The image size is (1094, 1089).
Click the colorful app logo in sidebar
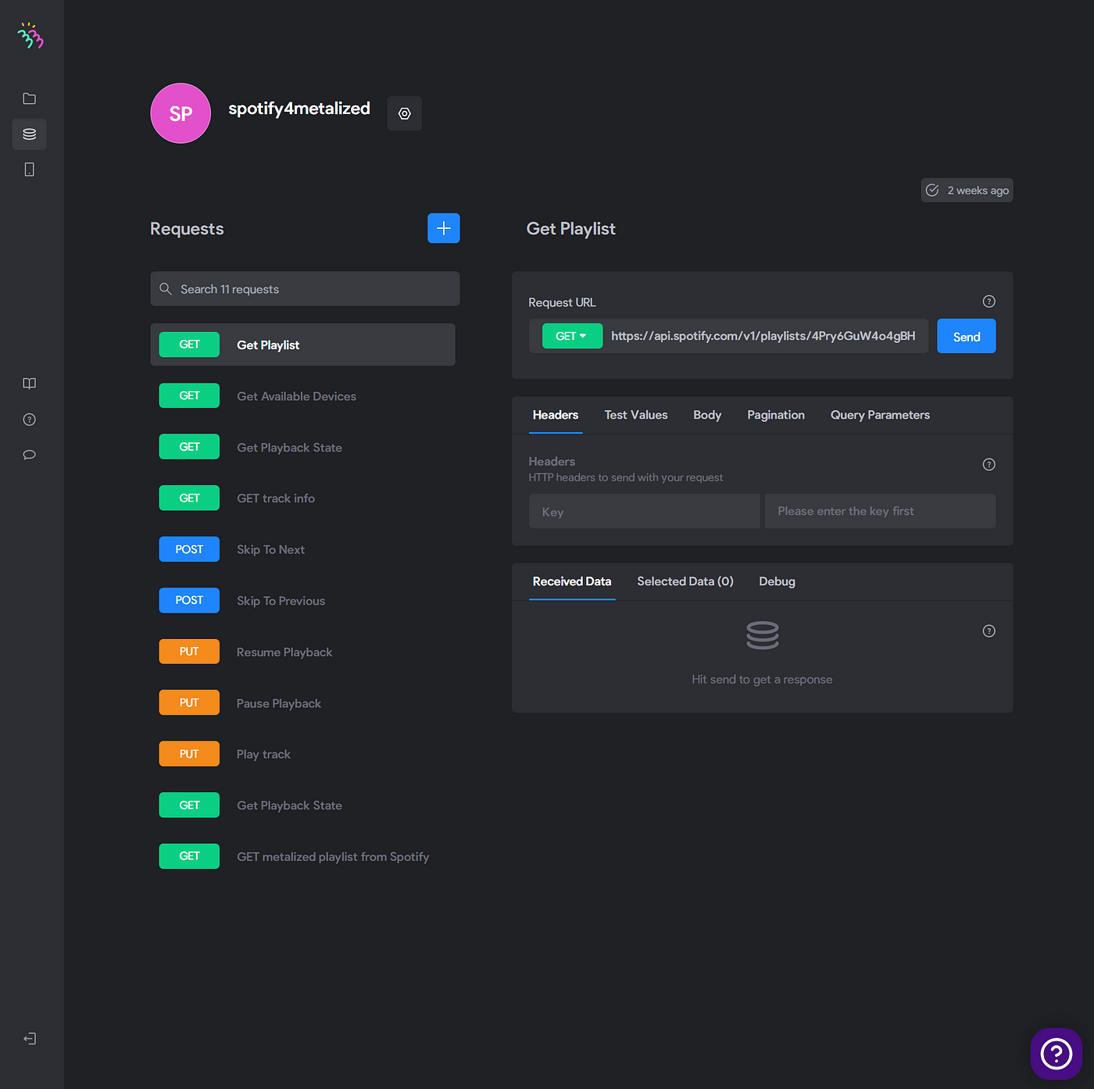[30, 35]
